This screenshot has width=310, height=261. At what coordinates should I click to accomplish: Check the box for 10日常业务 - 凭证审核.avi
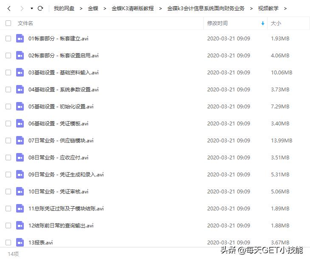[8, 192]
